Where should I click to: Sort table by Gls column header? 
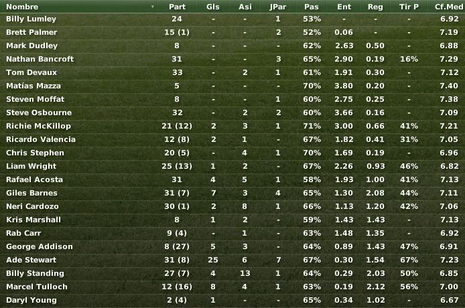[x=213, y=7]
